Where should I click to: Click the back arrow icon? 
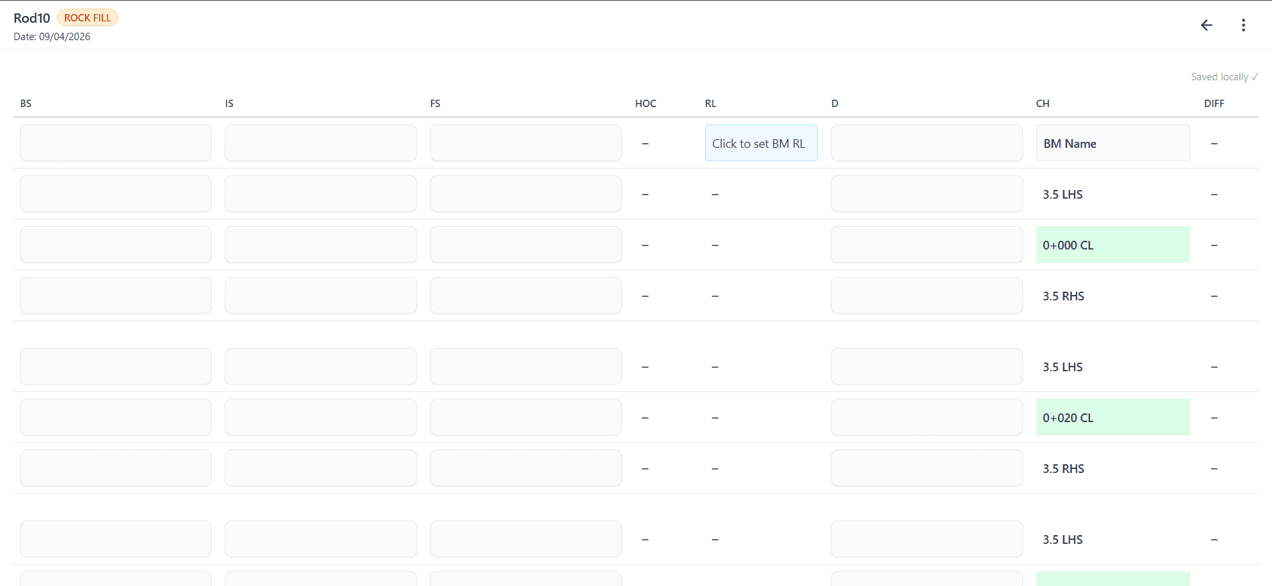pyautogui.click(x=1206, y=25)
